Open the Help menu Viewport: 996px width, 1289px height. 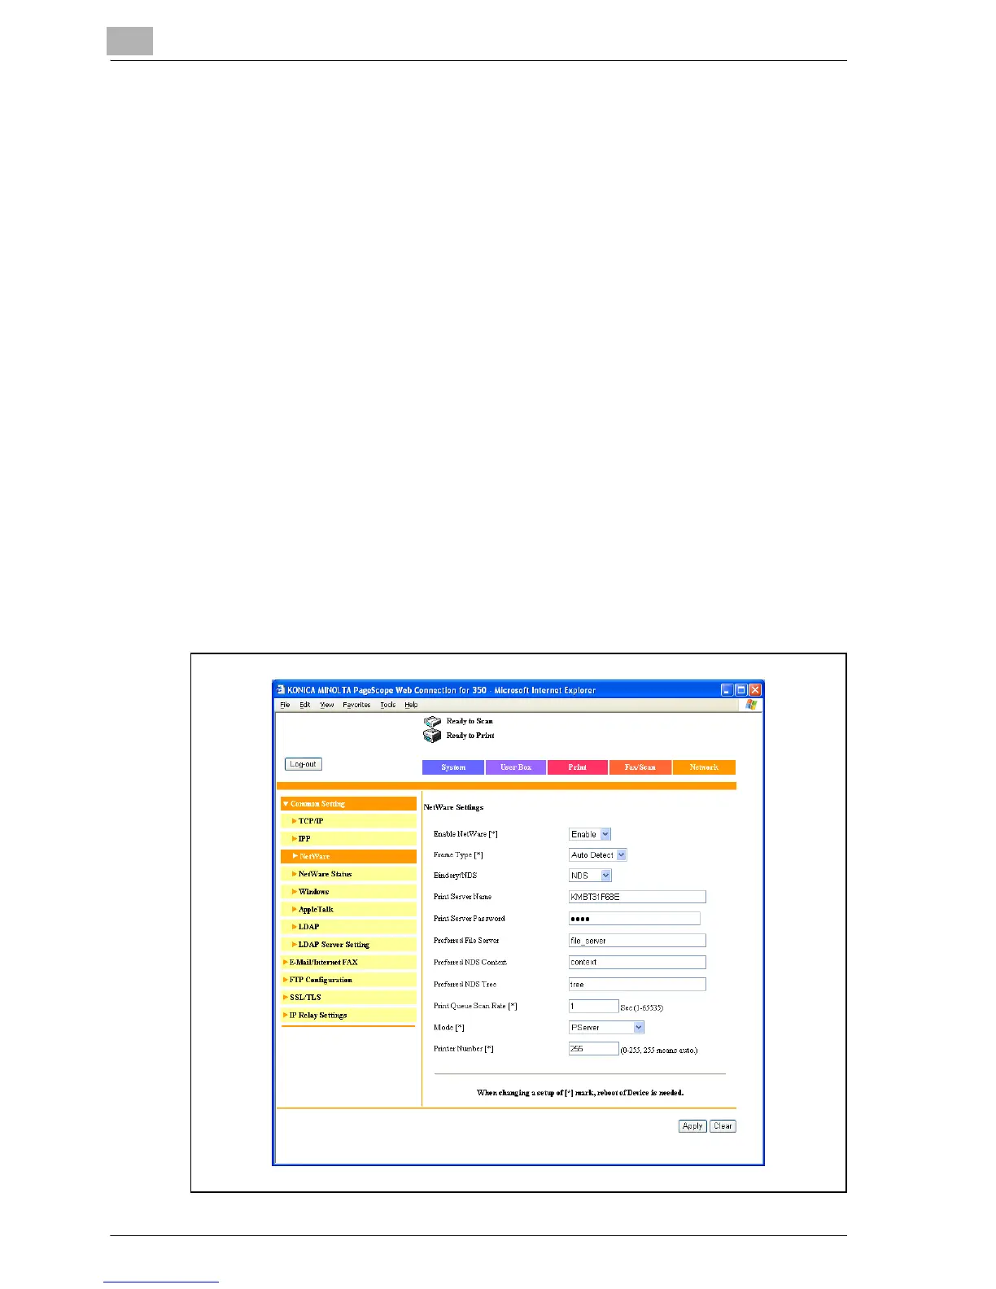(411, 705)
